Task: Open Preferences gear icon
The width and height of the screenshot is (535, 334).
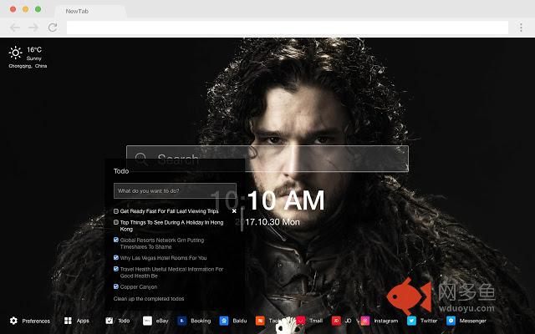Action: coord(13,321)
